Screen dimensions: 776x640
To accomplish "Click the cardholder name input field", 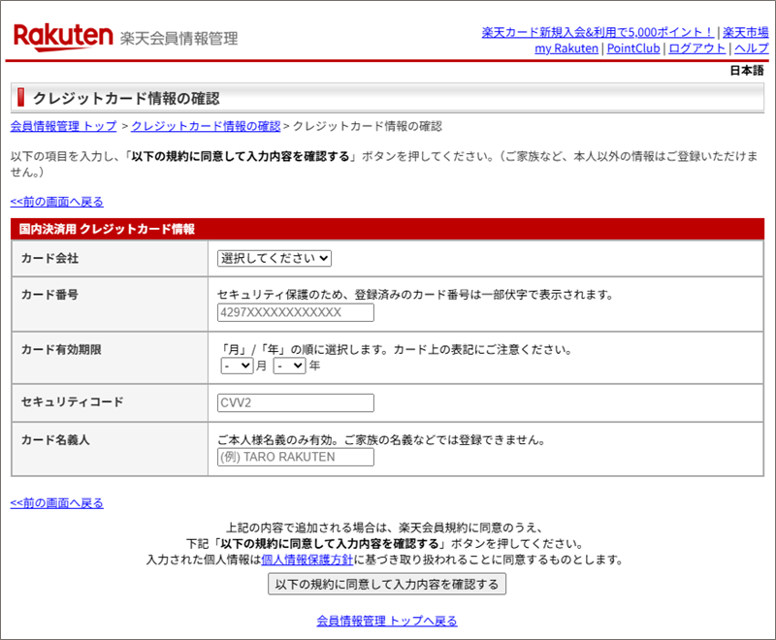I will (296, 457).
